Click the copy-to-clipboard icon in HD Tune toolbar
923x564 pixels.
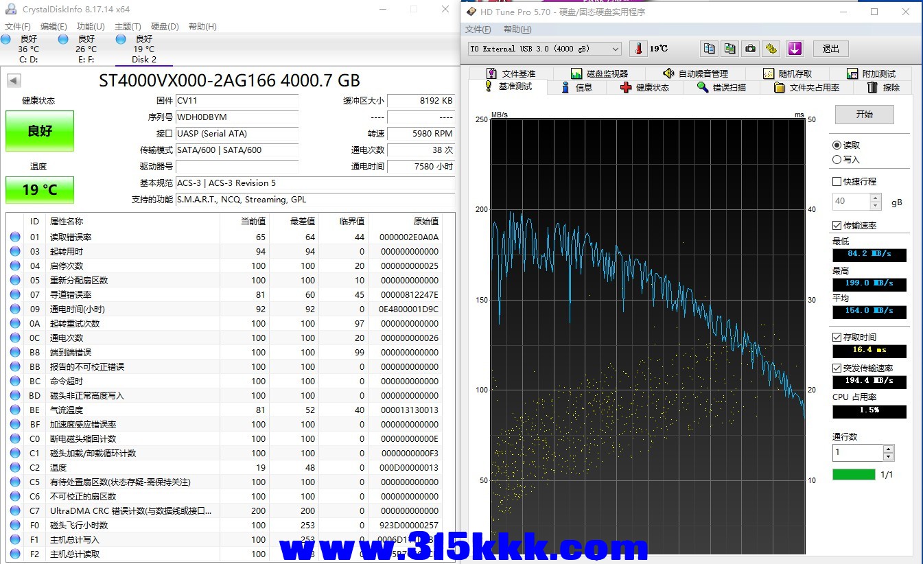pos(709,49)
